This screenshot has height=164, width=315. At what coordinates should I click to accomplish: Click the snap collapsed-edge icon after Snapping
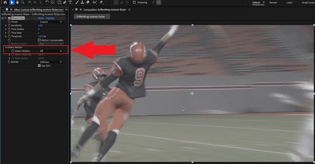tap(153, 2)
